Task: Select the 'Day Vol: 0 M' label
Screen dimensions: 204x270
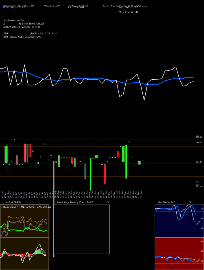Action: [x=128, y=12]
